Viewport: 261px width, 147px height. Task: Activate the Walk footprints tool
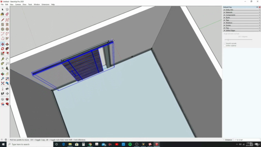[x=2, y=94]
